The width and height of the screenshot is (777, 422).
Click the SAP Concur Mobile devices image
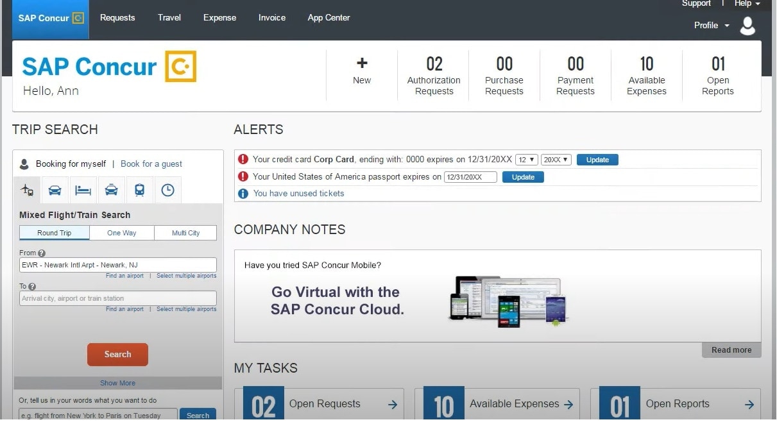[x=508, y=301]
